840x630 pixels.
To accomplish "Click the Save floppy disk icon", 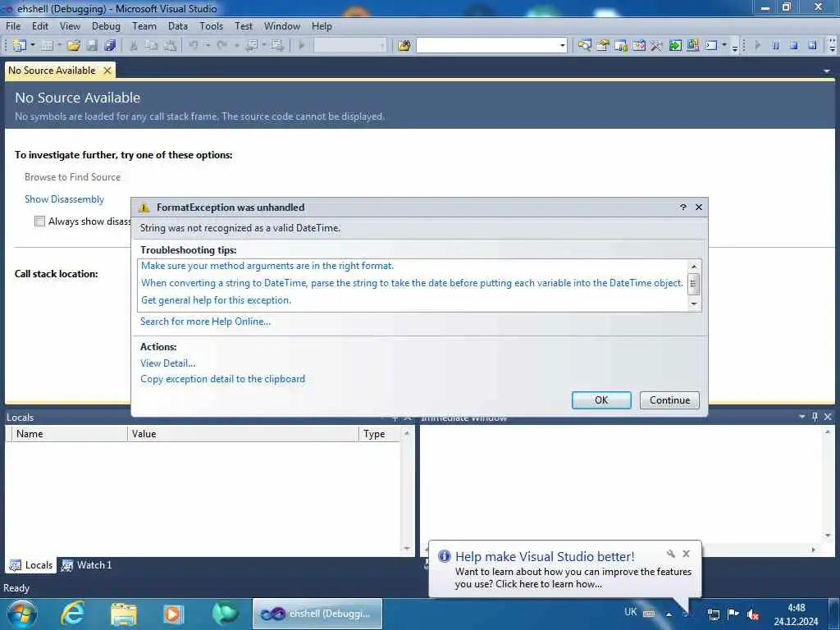I will pos(92,46).
